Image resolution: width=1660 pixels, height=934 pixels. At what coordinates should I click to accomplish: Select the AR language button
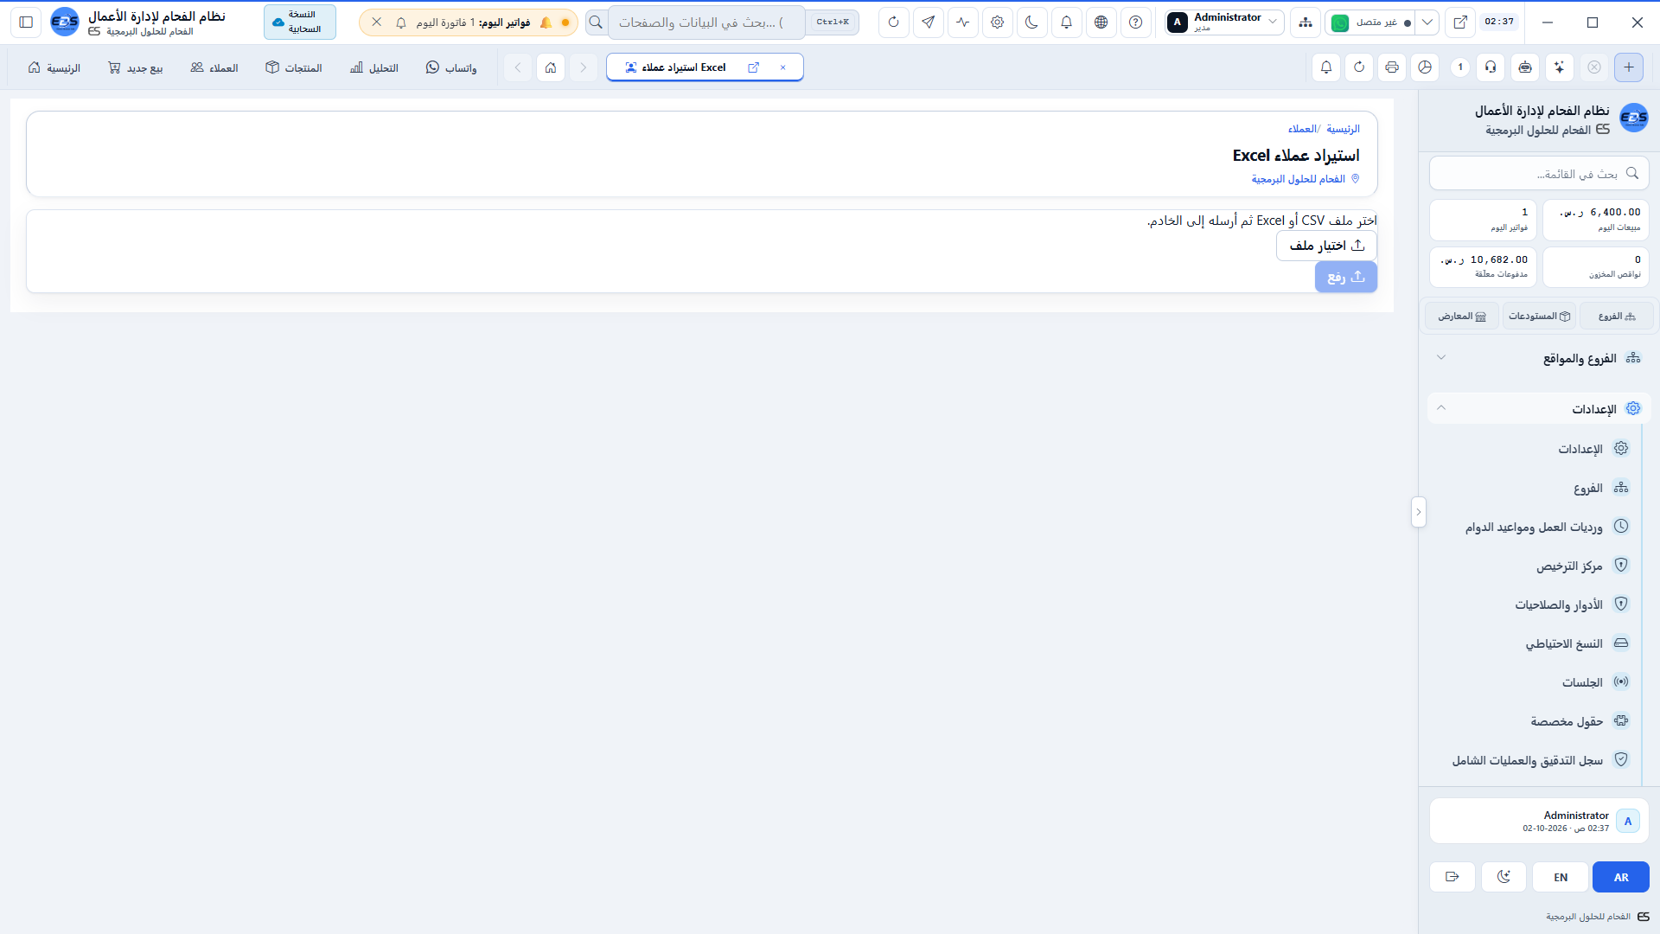(1621, 877)
